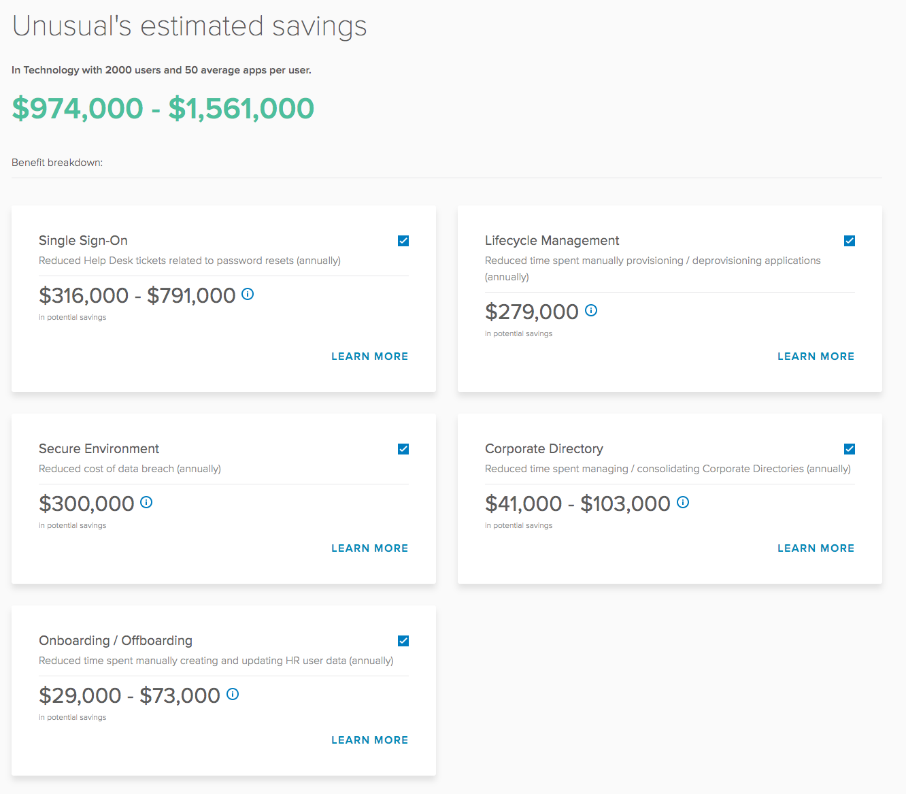
Task: Click the total $974,000 - $1,561,000 savings figure
Action: (163, 109)
